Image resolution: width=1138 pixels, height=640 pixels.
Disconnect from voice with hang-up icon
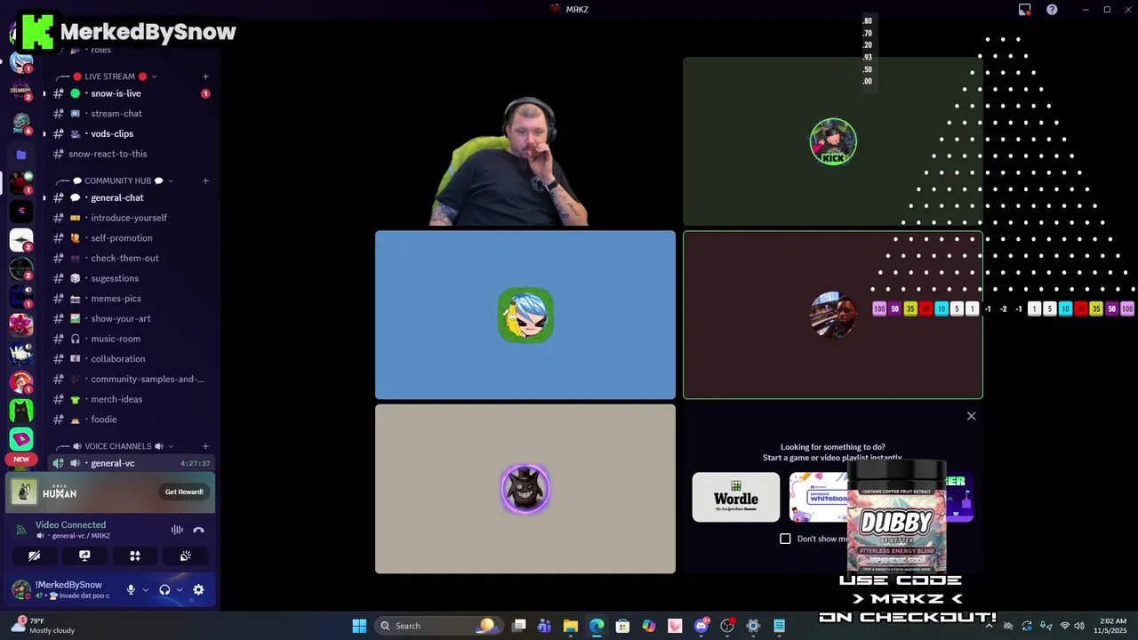[198, 530]
